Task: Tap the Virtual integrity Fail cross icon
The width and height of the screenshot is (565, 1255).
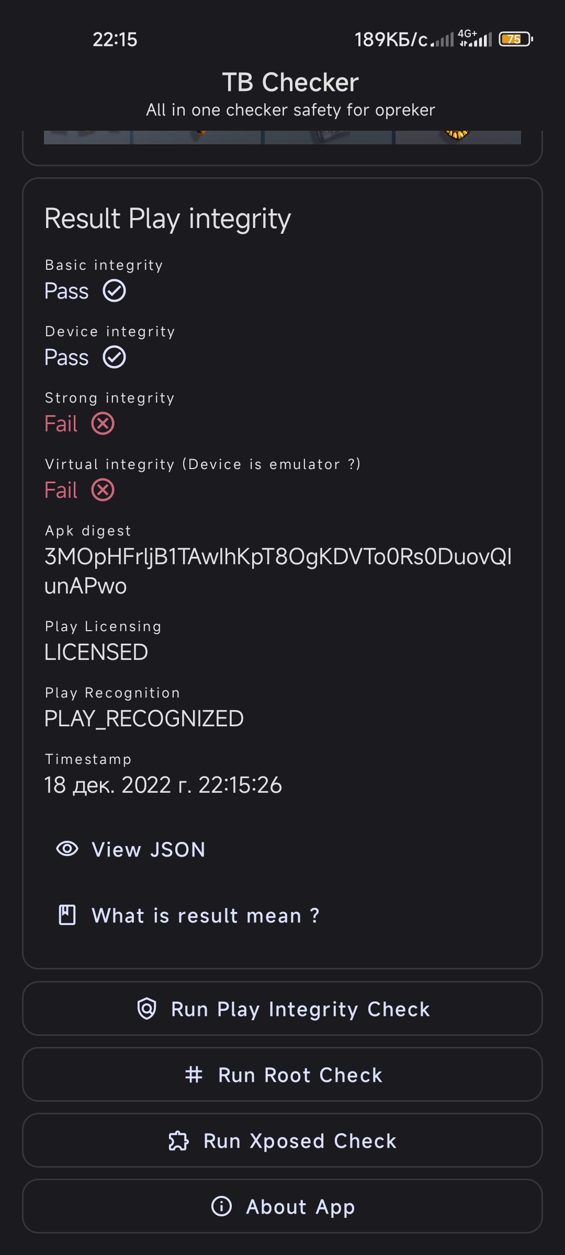Action: click(103, 490)
